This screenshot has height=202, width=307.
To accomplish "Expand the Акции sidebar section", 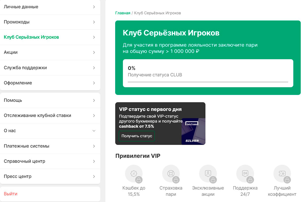I will [50, 52].
